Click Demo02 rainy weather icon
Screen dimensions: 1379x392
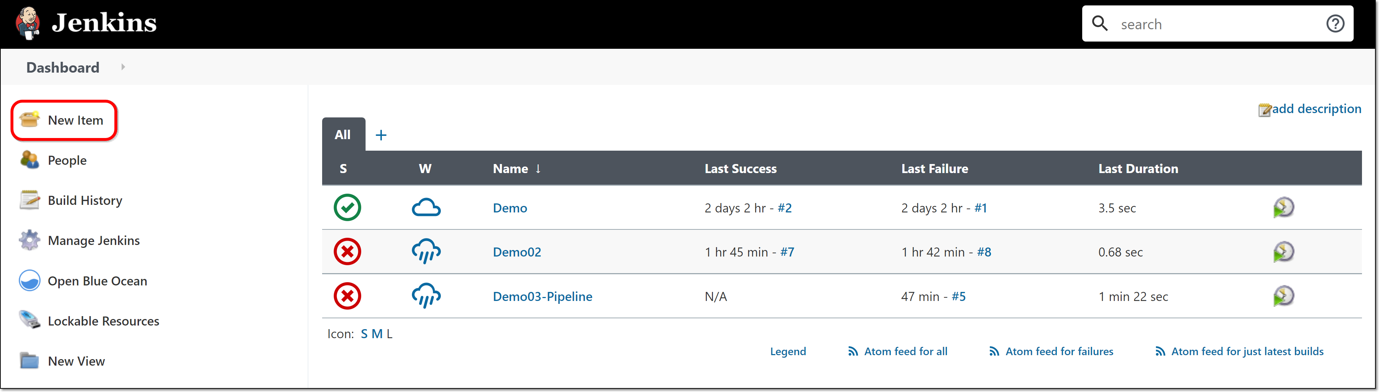click(426, 251)
